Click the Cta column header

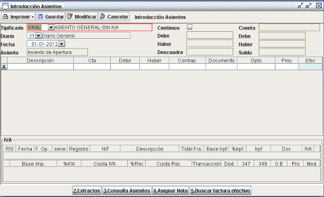(x=92, y=60)
